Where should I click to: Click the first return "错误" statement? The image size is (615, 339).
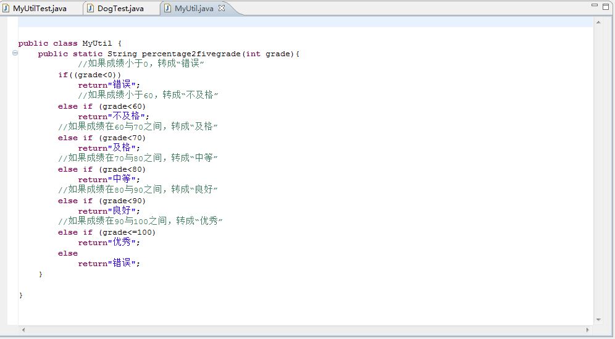[109, 85]
